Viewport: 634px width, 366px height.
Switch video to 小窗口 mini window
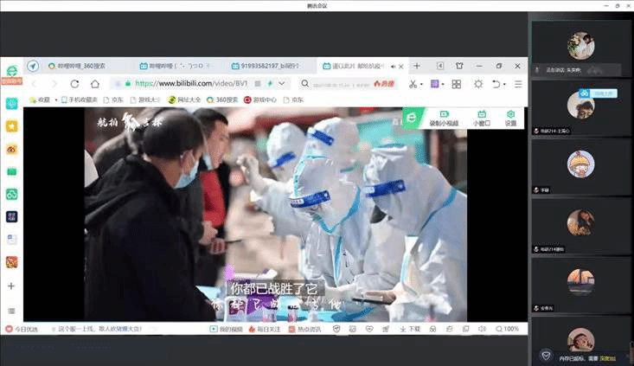point(481,114)
